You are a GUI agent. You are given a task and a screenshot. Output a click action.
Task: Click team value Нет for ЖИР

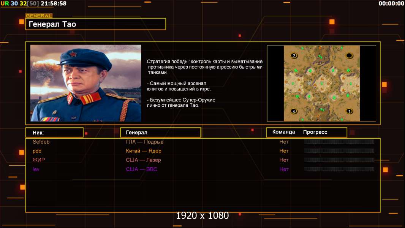284,160
